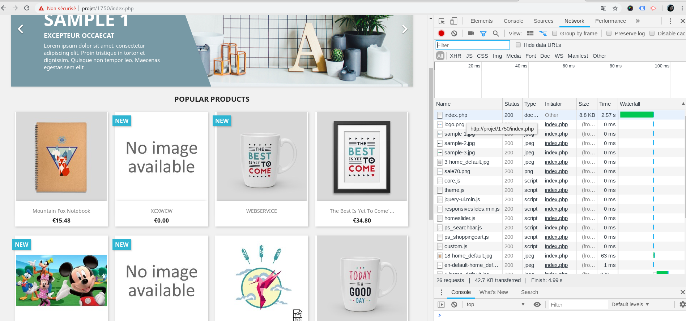The width and height of the screenshot is (686, 321).
Task: Open the WEBSERVICE product link
Action: [x=261, y=211]
